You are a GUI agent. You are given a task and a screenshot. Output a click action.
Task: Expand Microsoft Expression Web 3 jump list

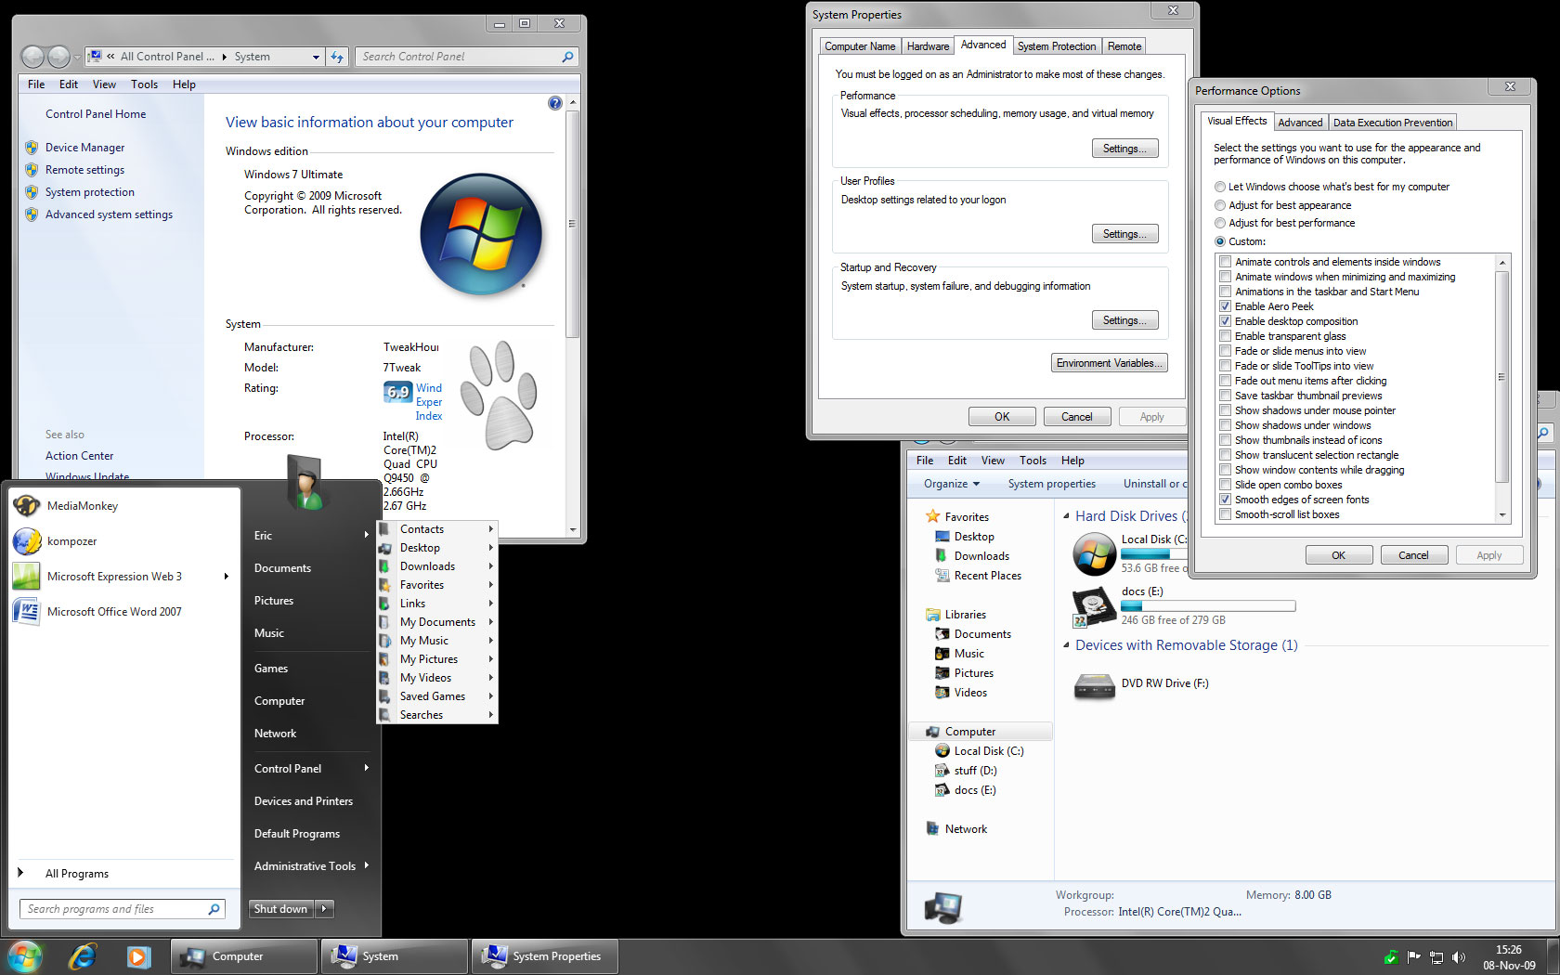(x=226, y=577)
